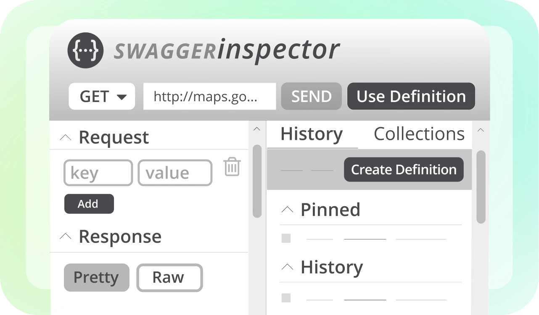Collapse the History list section
This screenshot has width=539, height=315.
coord(287,267)
